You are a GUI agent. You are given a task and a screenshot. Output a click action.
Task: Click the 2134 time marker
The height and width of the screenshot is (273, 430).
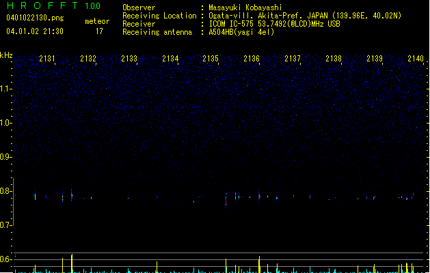(x=170, y=59)
